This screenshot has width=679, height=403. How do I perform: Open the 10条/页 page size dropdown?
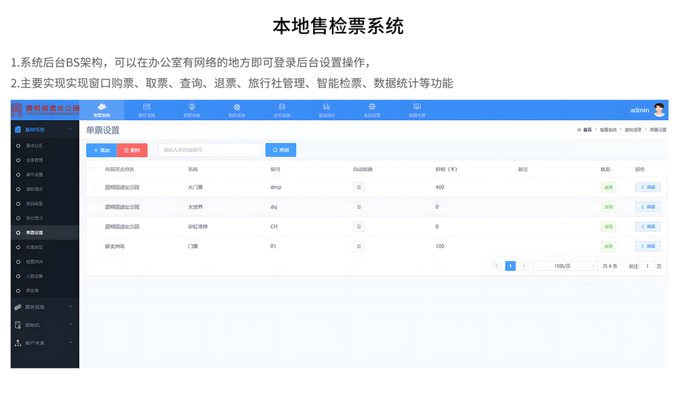coord(565,266)
